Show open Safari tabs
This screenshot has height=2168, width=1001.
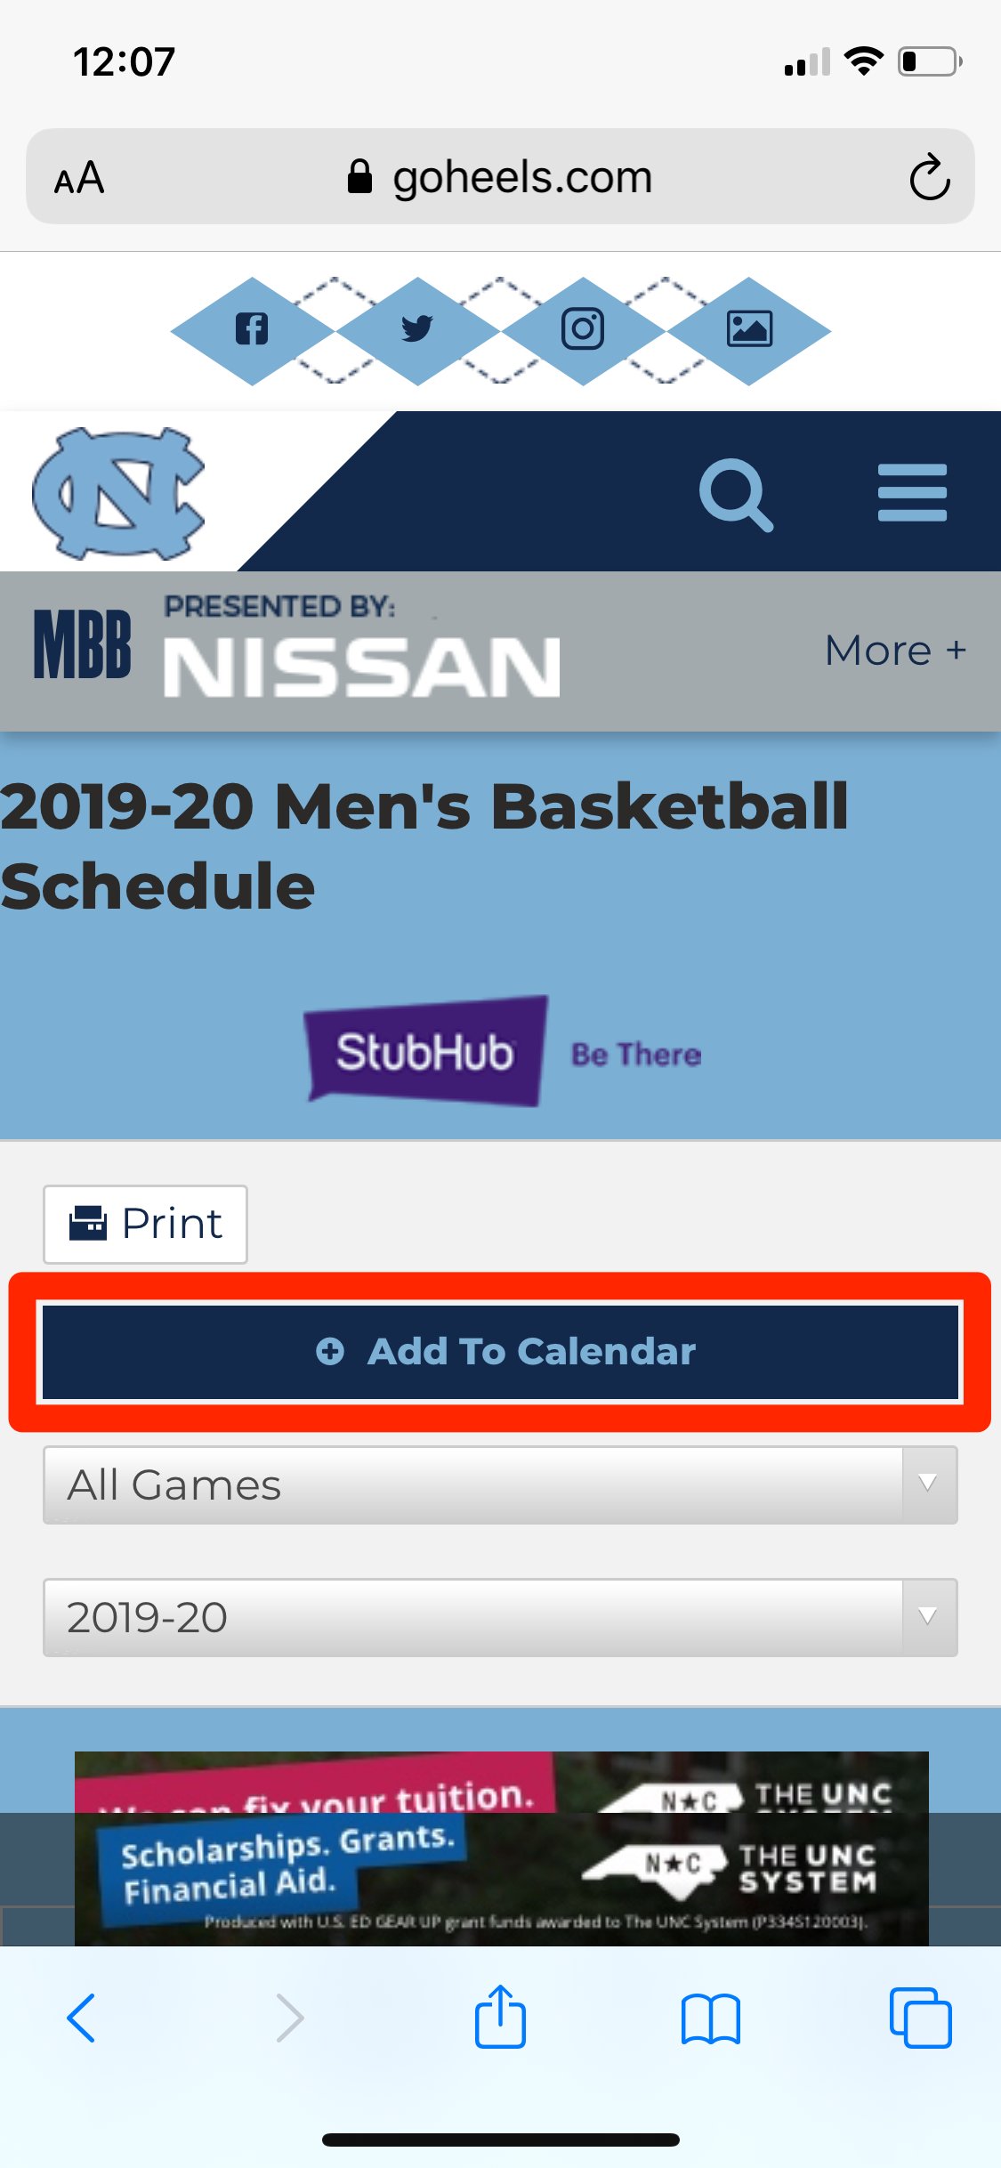[x=920, y=2018]
